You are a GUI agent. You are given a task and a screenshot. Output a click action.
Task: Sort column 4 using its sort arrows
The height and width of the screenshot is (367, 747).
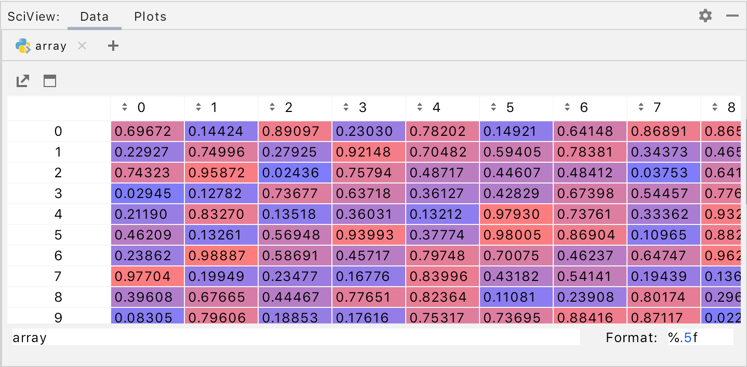tap(419, 108)
